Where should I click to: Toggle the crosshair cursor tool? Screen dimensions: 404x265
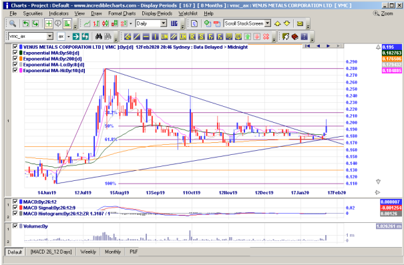tap(49, 23)
